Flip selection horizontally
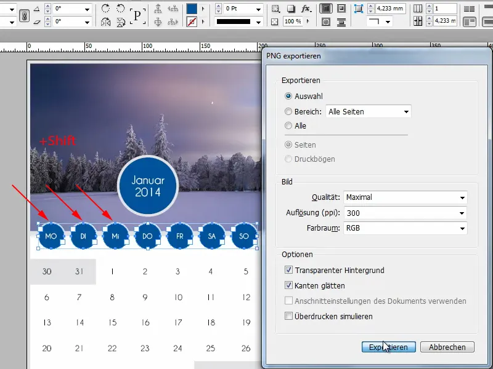 [x=105, y=22]
